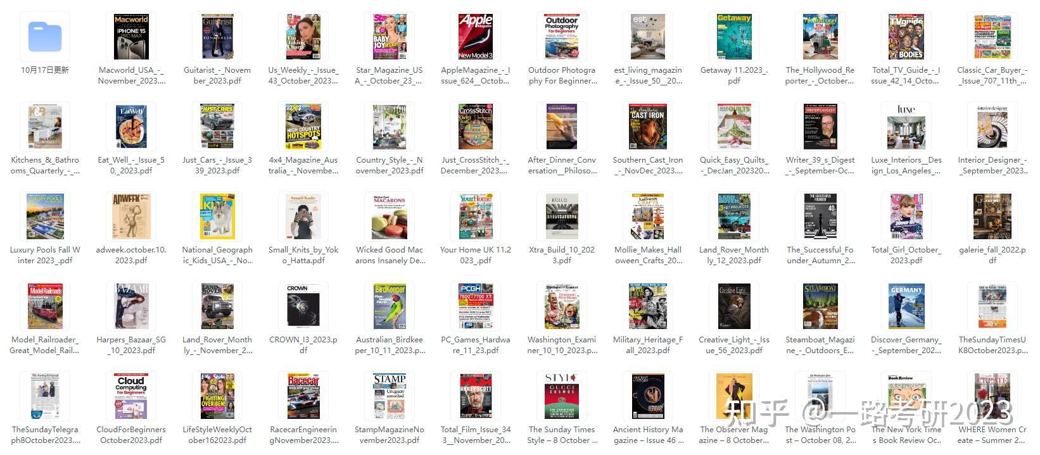
Task: Select Total_Girl_October_2023 cover
Action: pos(906,216)
